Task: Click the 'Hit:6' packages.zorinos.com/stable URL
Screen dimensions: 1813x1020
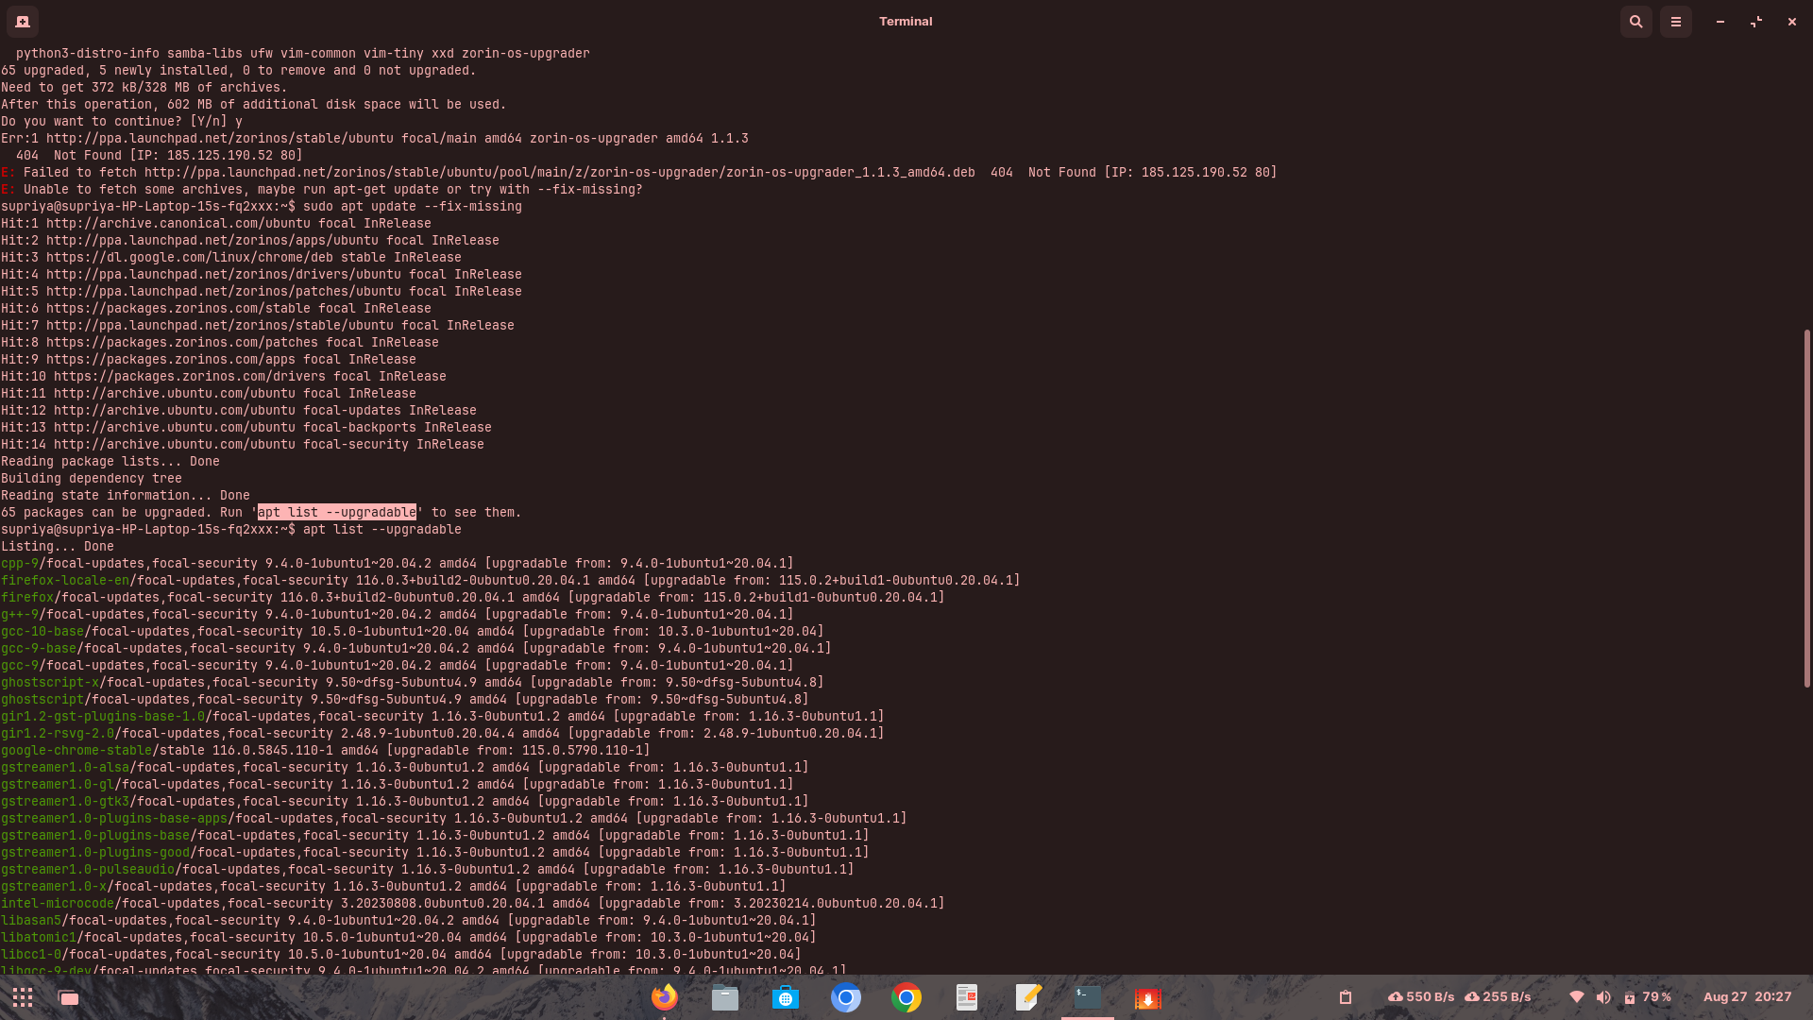Action: (178, 309)
